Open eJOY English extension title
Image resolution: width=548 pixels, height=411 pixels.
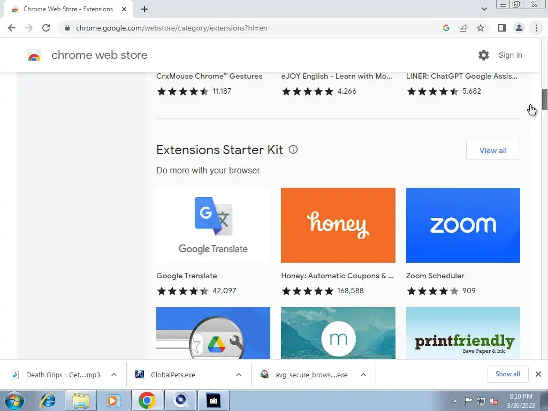click(337, 76)
